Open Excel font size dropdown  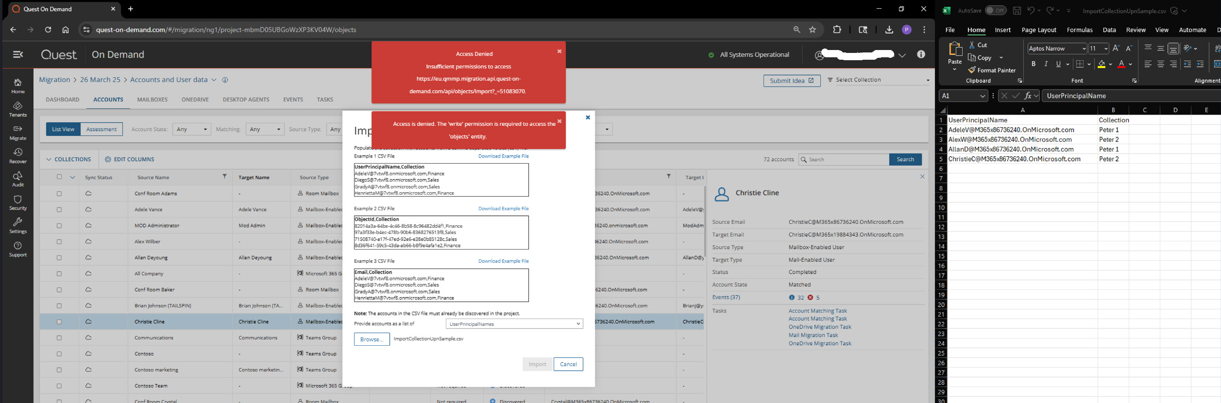point(1106,49)
